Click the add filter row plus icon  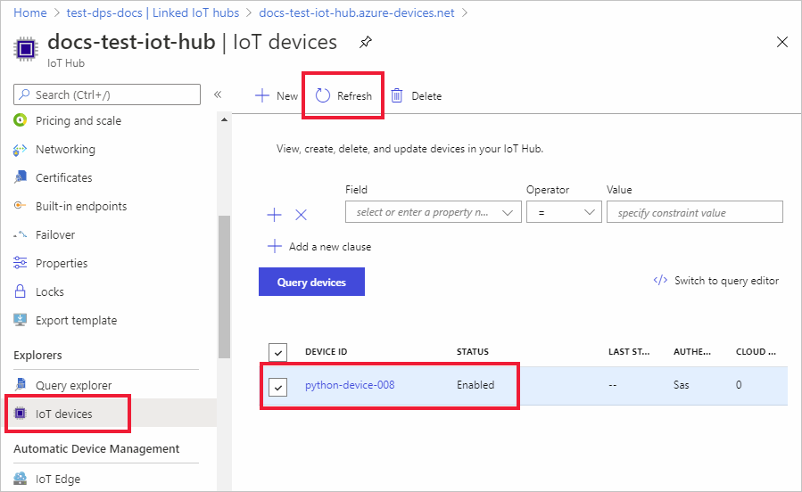click(275, 215)
